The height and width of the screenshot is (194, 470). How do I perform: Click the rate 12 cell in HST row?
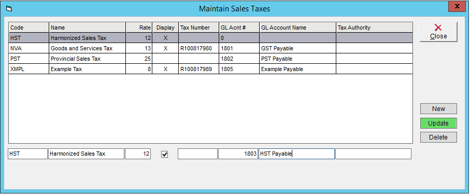139,38
